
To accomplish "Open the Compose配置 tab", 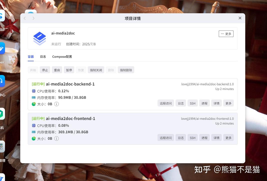I will (62, 56).
